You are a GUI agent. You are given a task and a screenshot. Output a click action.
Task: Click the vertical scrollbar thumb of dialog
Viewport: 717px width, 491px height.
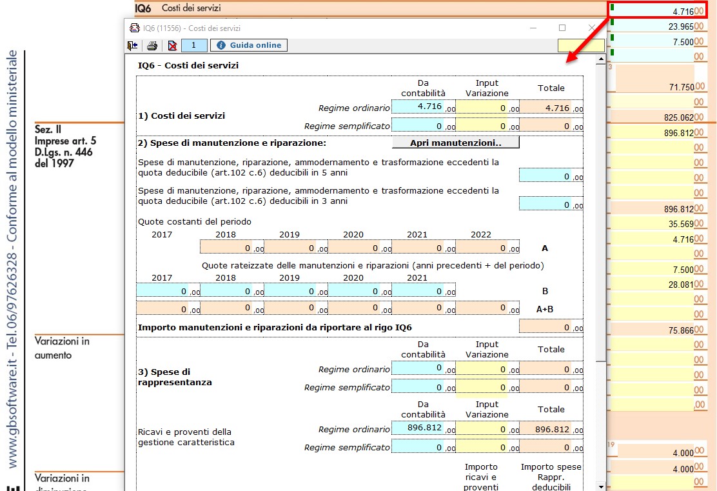[601, 213]
